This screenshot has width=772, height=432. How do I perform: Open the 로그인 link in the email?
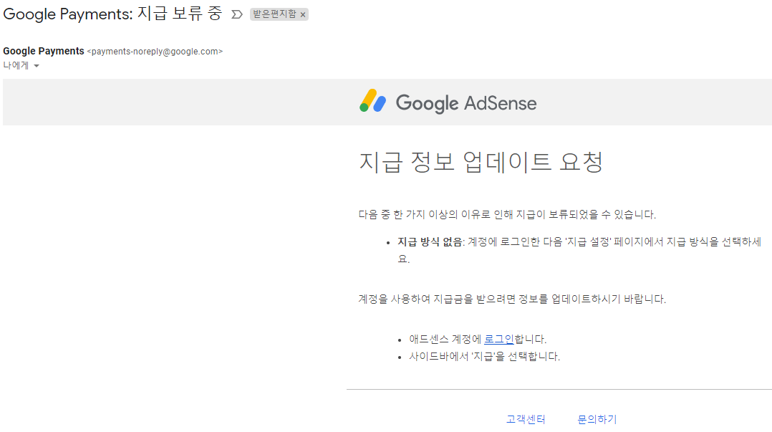498,339
